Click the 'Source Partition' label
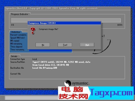 18,62
